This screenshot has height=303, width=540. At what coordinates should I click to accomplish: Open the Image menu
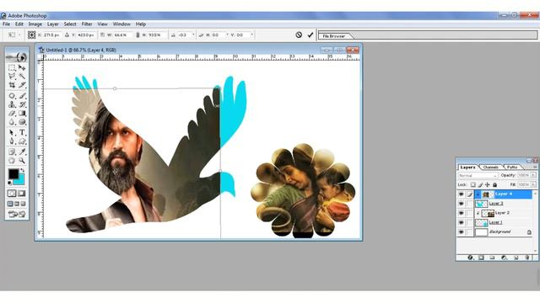35,24
